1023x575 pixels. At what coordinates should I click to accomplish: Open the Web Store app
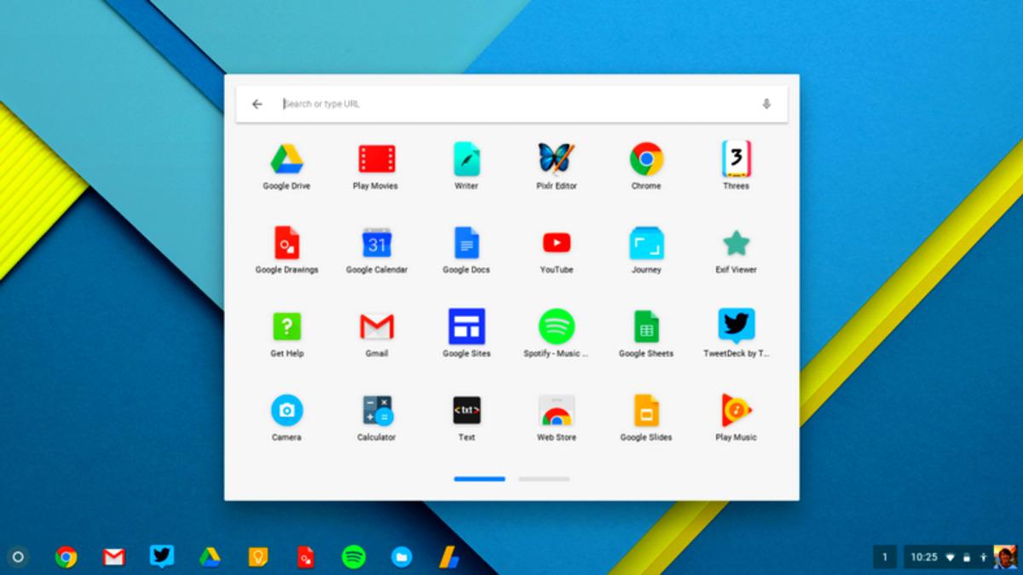(x=556, y=411)
